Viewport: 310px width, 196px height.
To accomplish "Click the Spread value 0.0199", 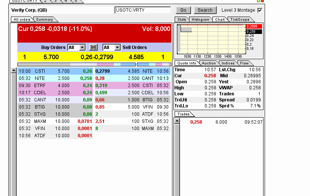I will click(254, 100).
